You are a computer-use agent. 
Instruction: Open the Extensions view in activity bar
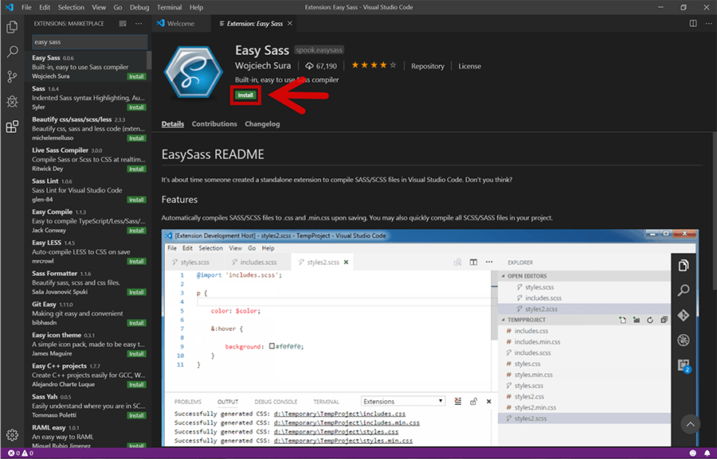pos(12,126)
